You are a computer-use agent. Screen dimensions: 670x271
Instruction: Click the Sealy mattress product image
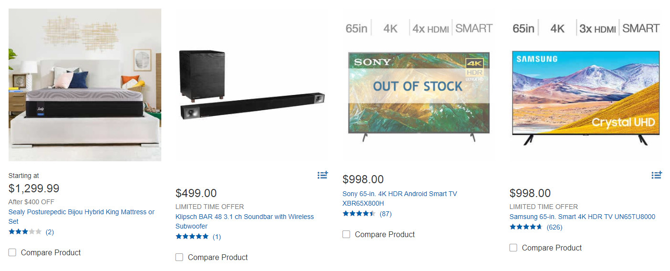click(x=85, y=85)
